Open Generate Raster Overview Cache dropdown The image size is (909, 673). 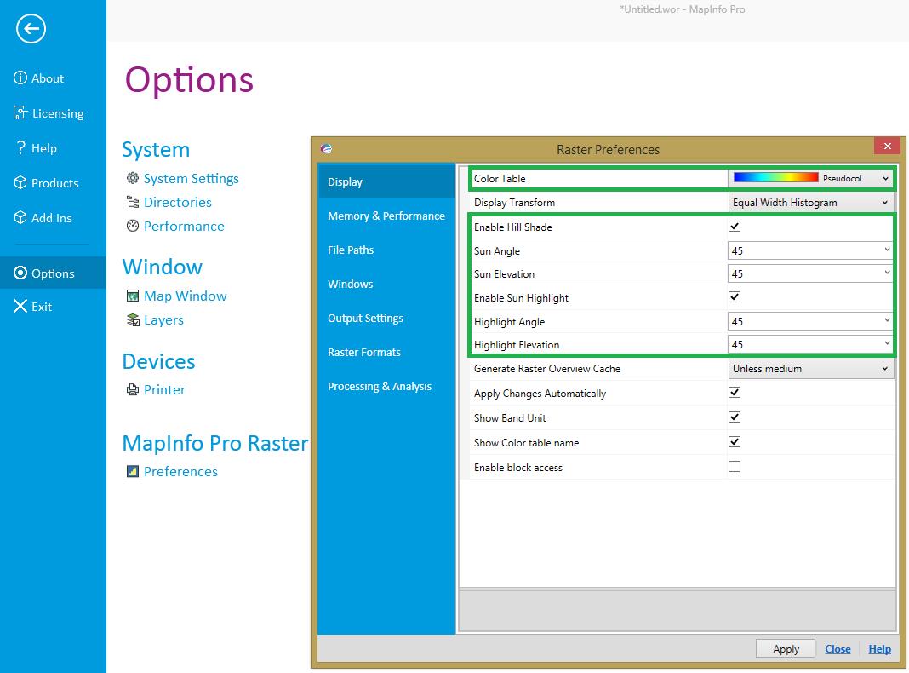point(810,368)
